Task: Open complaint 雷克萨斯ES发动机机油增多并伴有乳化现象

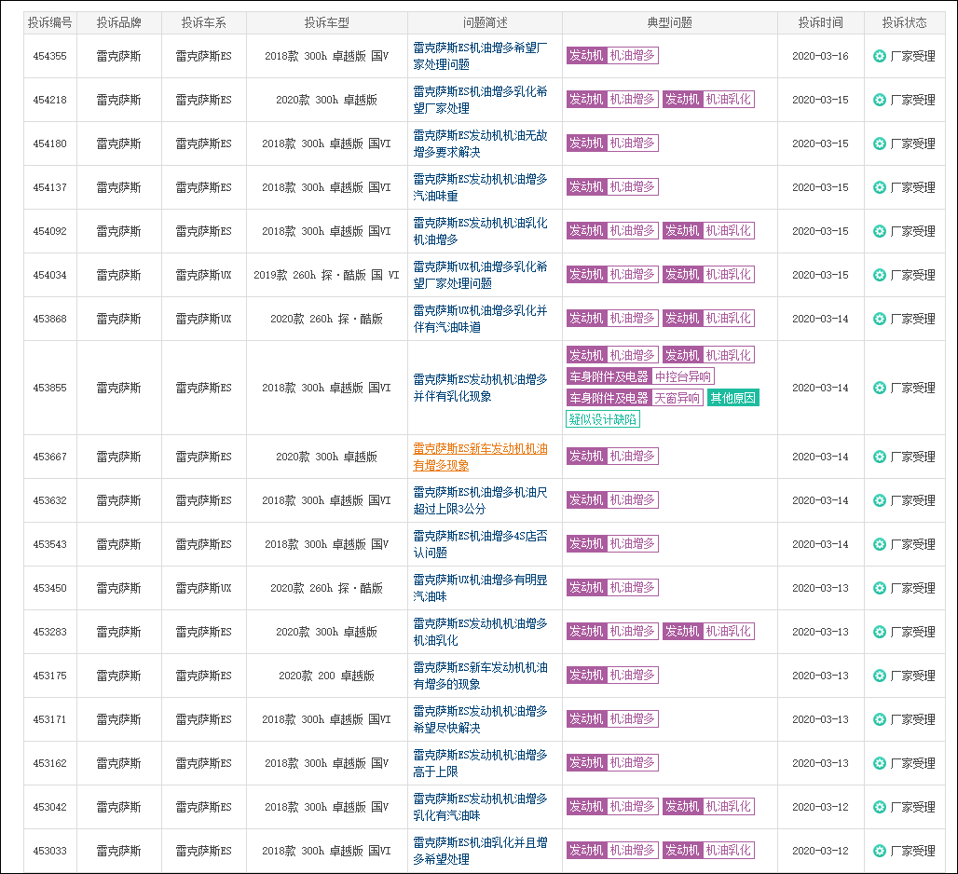Action: (x=480, y=388)
